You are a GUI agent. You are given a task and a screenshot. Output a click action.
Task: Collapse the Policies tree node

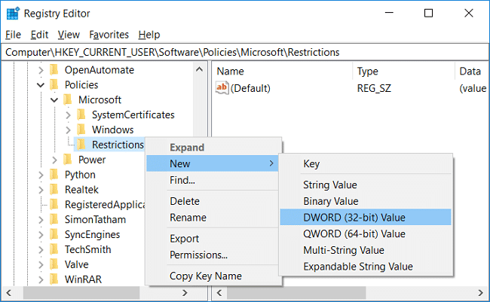tap(41, 85)
